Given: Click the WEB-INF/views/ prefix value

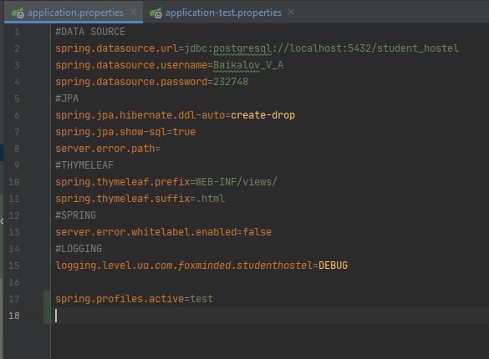Looking at the screenshot, I should click(236, 182).
